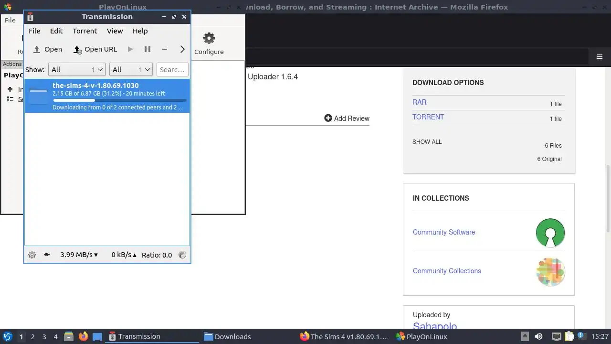Open the Transmission View menu

coord(115,31)
